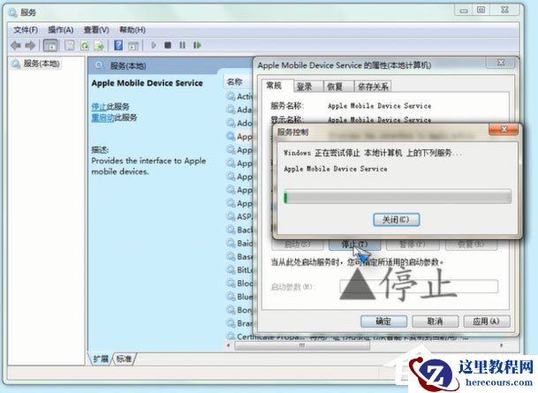Viewport: 538px width, 393px height.
Task: Click the Forward arrow in Services toolbar
Action: (x=30, y=45)
